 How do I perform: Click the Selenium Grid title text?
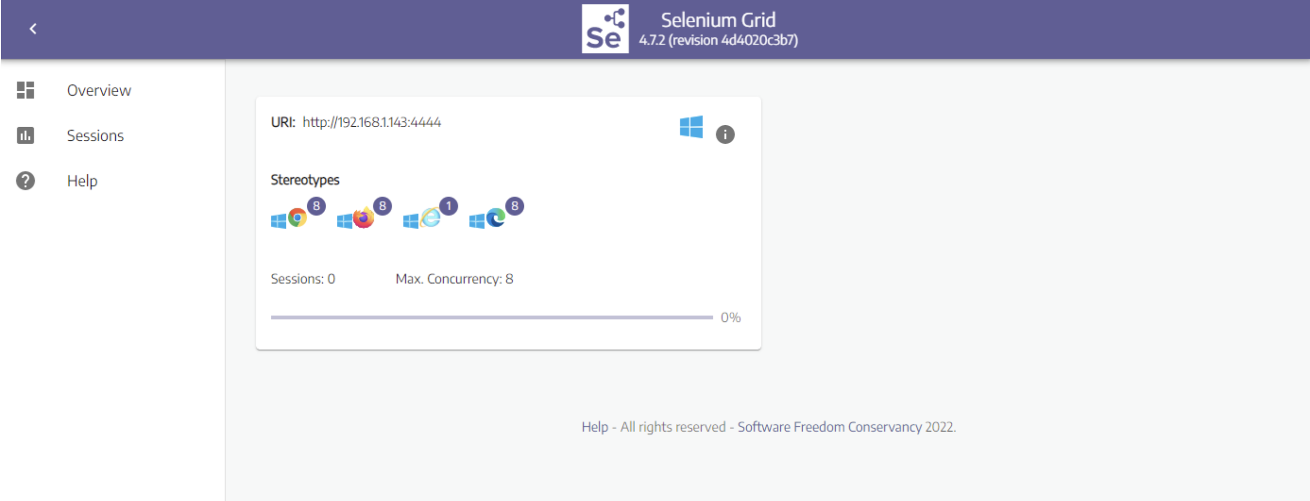click(x=717, y=20)
